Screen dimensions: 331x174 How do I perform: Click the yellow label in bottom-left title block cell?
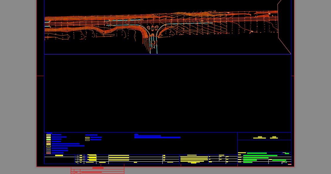pos(59,156)
